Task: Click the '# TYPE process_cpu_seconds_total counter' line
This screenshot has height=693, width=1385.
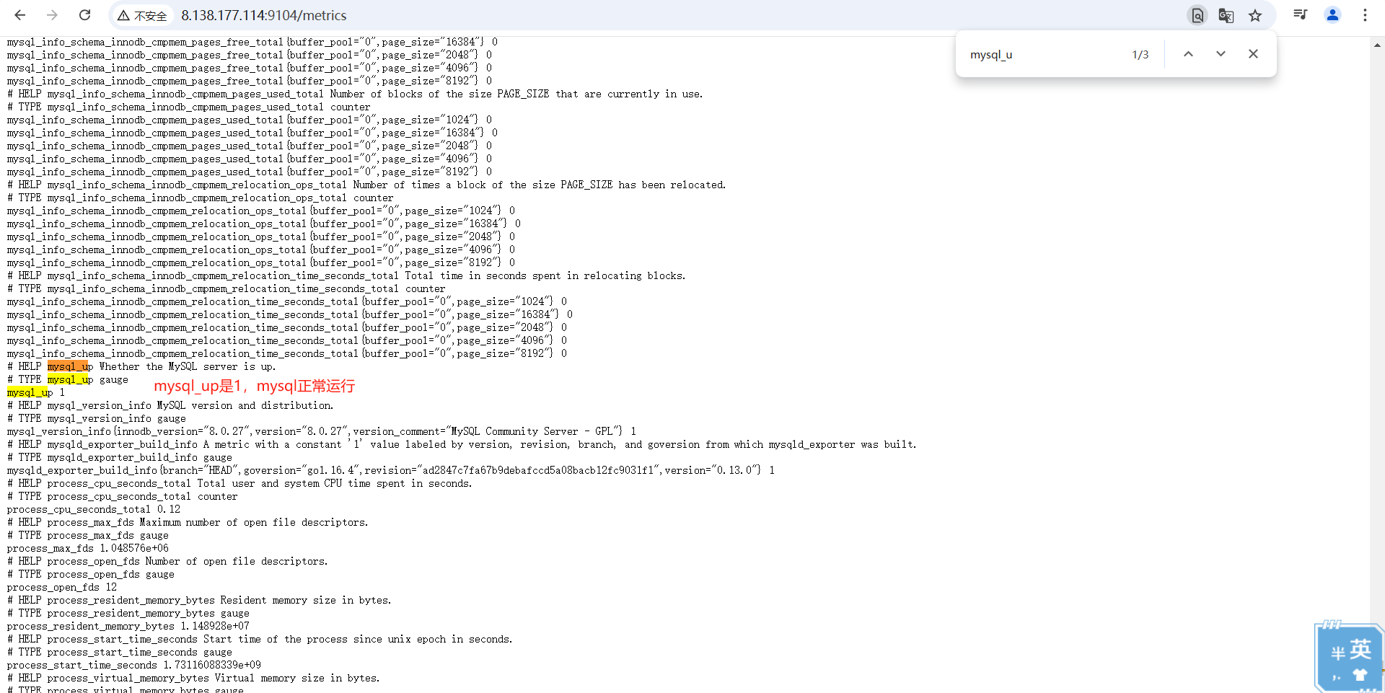Action: tap(123, 497)
